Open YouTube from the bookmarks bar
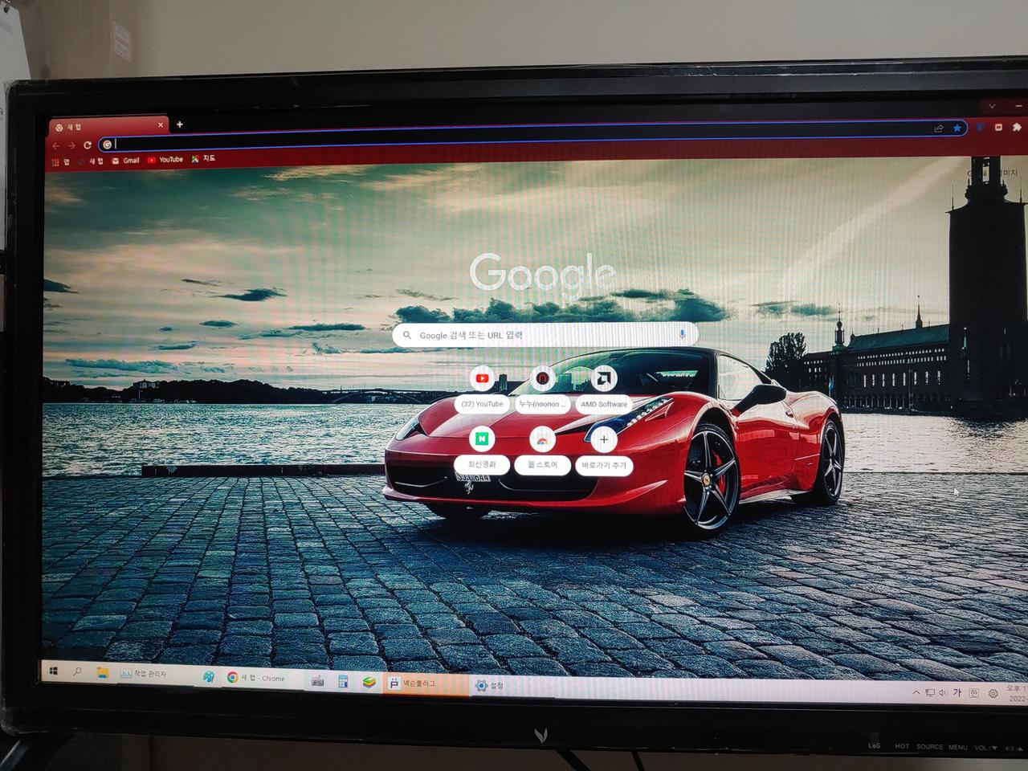The image size is (1028, 771). pyautogui.click(x=165, y=160)
